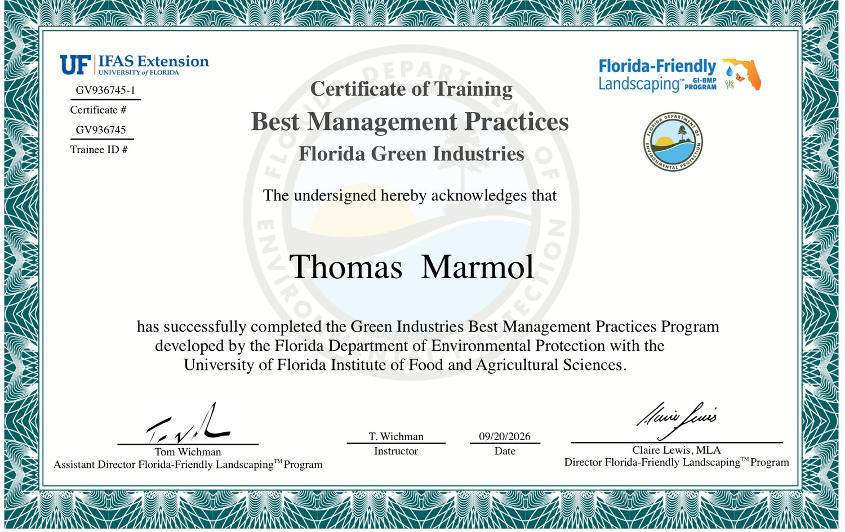Click the UF IFAS Extension logo
Image resolution: width=845 pixels, height=532 pixels.
[x=135, y=65]
